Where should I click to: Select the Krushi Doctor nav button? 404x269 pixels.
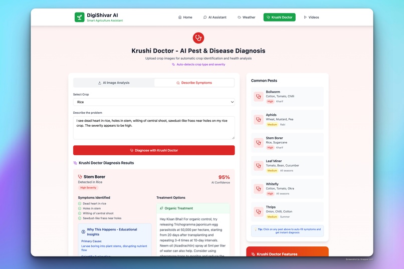[x=280, y=17]
